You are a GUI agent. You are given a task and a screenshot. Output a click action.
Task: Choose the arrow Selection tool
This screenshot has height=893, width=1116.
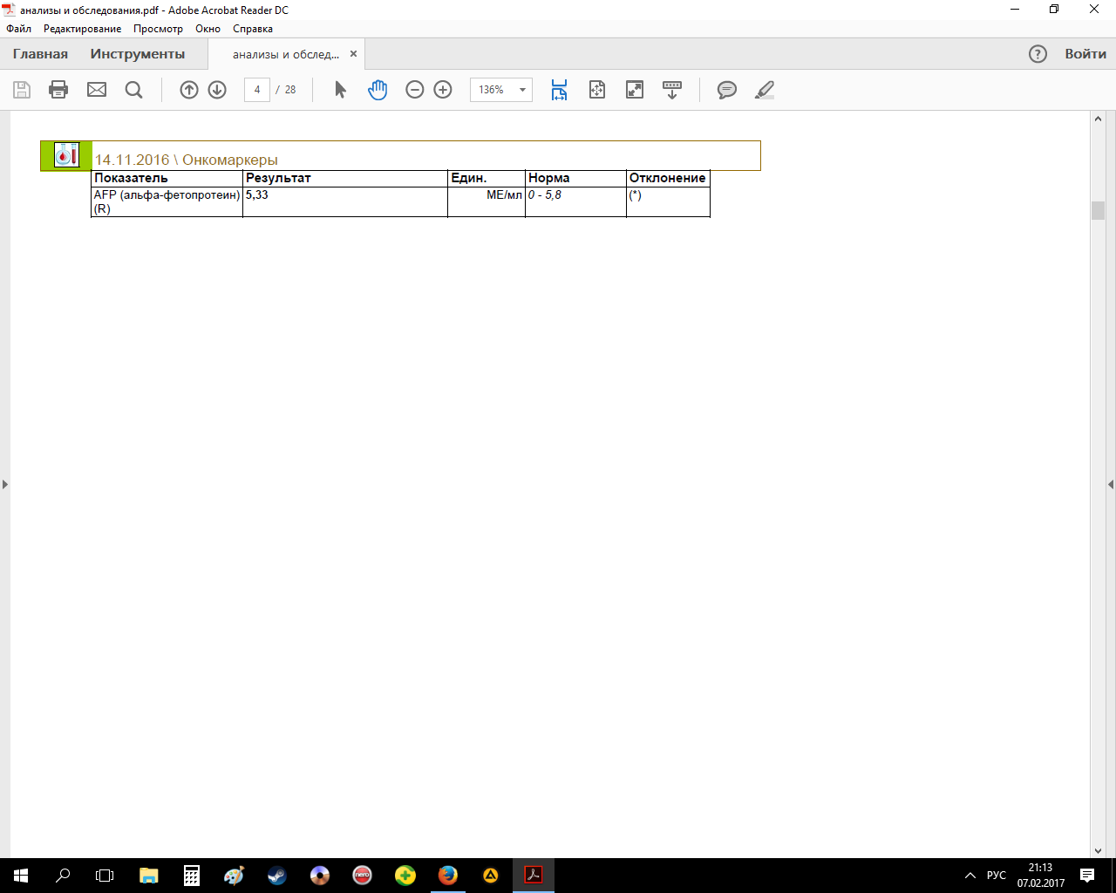pos(340,90)
